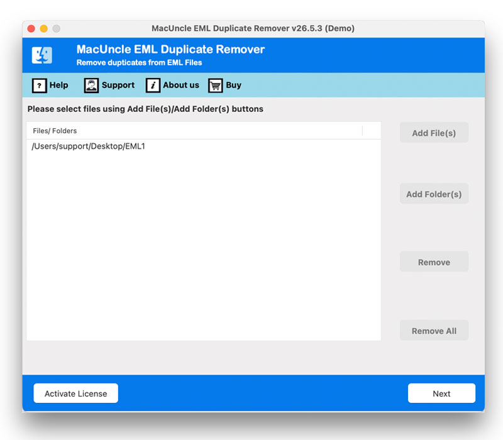Open the Buy label in the toolbar
The width and height of the screenshot is (503, 440).
tap(233, 85)
